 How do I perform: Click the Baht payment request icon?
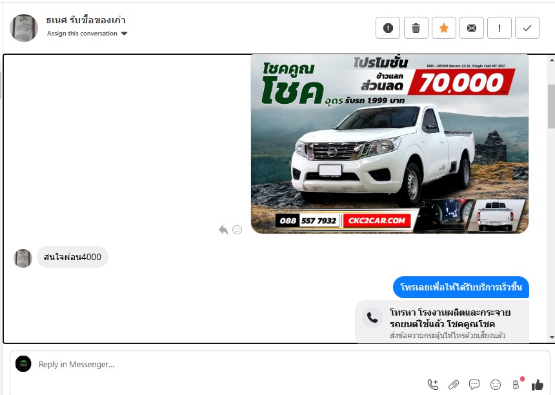(x=516, y=385)
